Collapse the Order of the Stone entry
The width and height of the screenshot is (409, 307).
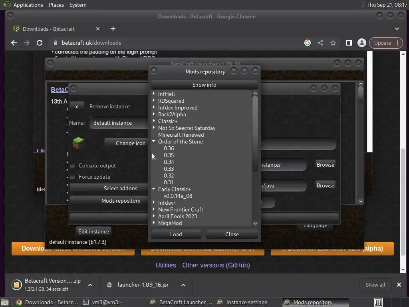(154, 141)
